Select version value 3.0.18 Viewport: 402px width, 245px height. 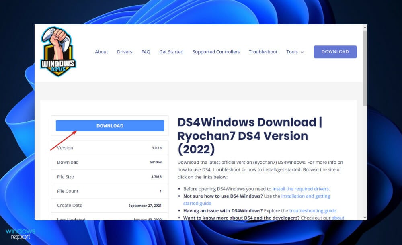(x=156, y=148)
